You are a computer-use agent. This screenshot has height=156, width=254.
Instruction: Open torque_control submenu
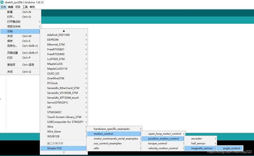point(163,143)
